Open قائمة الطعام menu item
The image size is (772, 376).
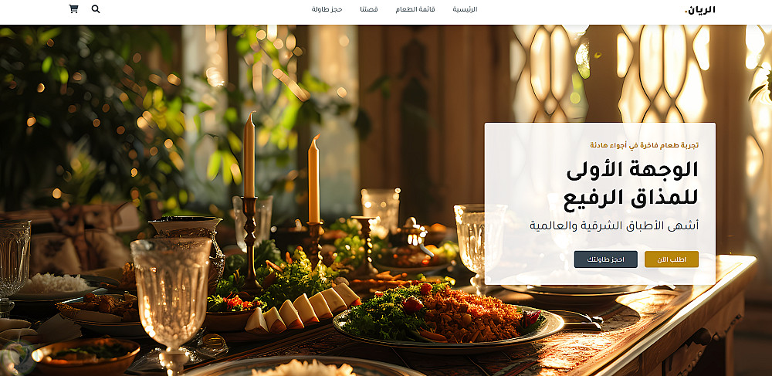coord(415,9)
